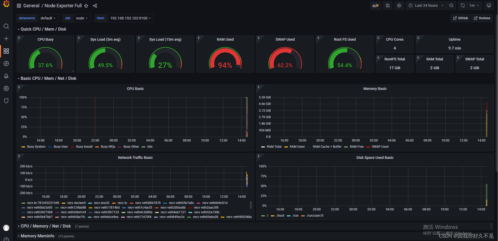Click the Create plus icon in sidebar
498x241 pixels.
pos(6,39)
